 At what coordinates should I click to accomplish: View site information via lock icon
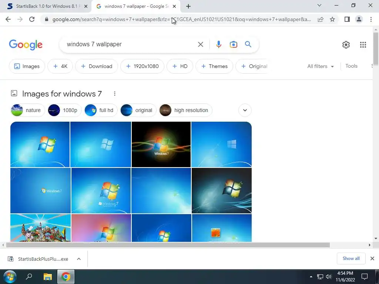(x=47, y=19)
